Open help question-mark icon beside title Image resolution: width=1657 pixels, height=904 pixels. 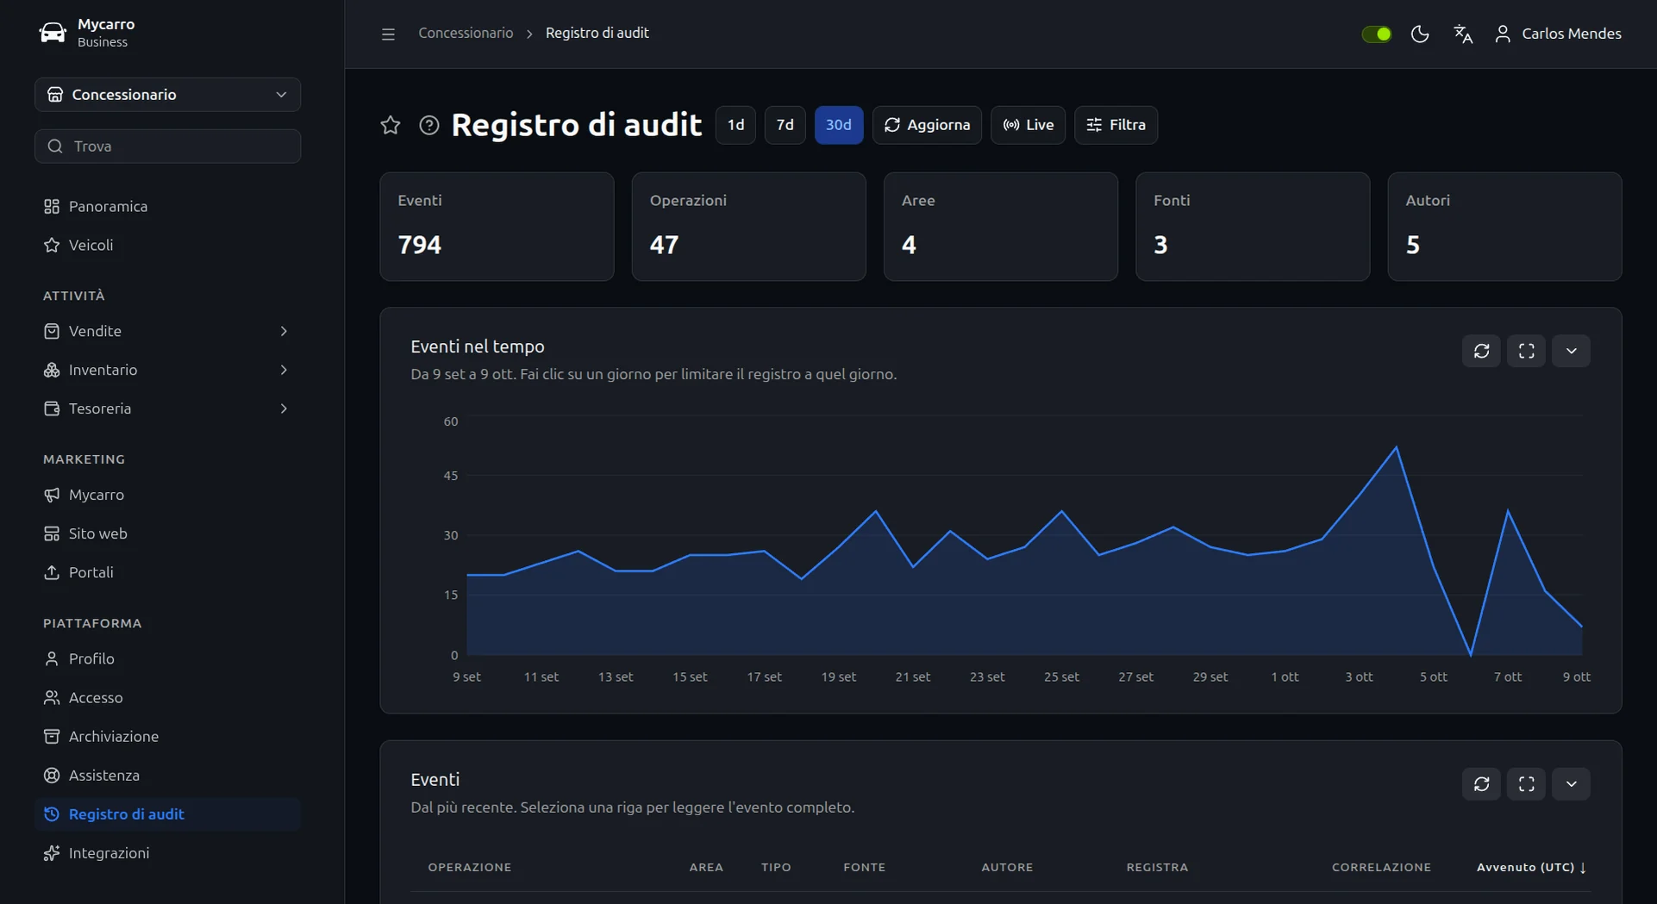(429, 125)
